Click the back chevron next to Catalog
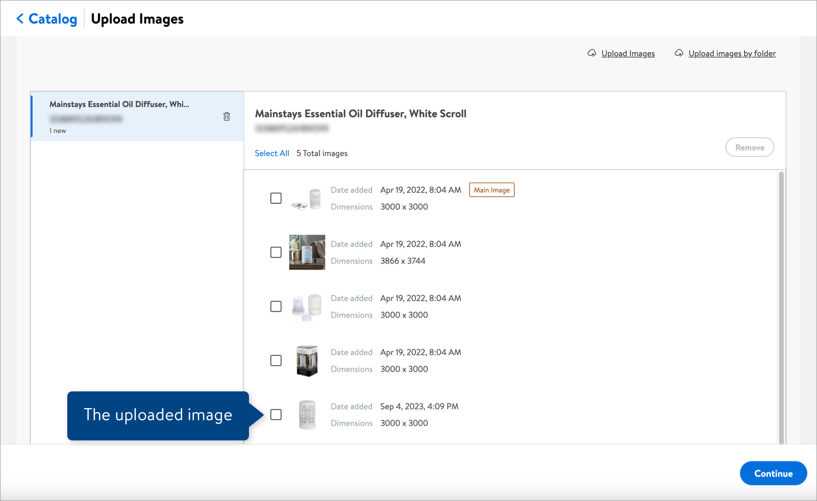This screenshot has height=501, width=817. 20,19
